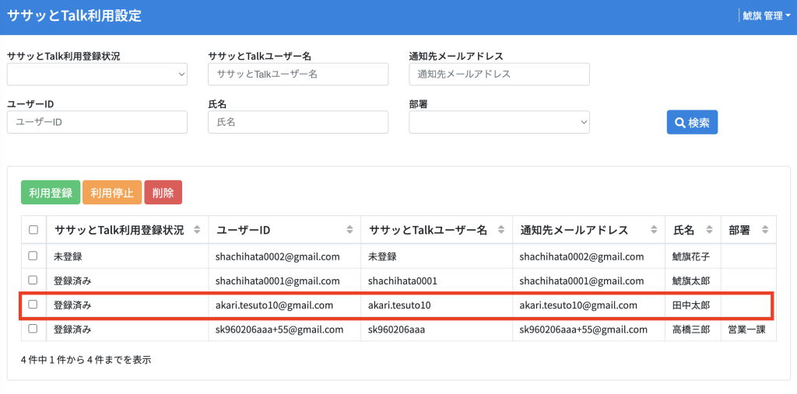The width and height of the screenshot is (797, 394).
Task: Click the orange 利用停止 button
Action: click(x=112, y=193)
